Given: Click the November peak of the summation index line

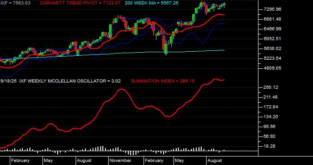Looking at the screenshot, I should (x=122, y=89).
